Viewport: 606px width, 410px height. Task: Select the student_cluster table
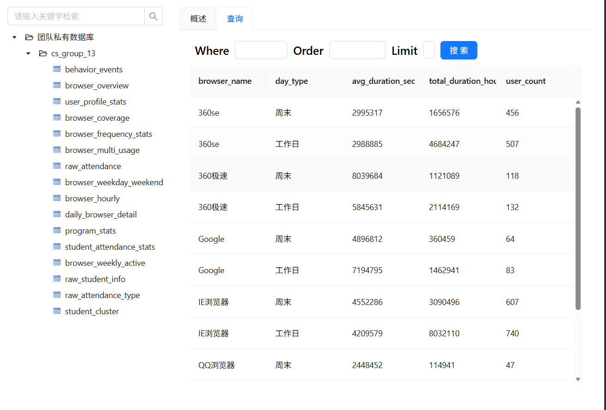coord(92,311)
